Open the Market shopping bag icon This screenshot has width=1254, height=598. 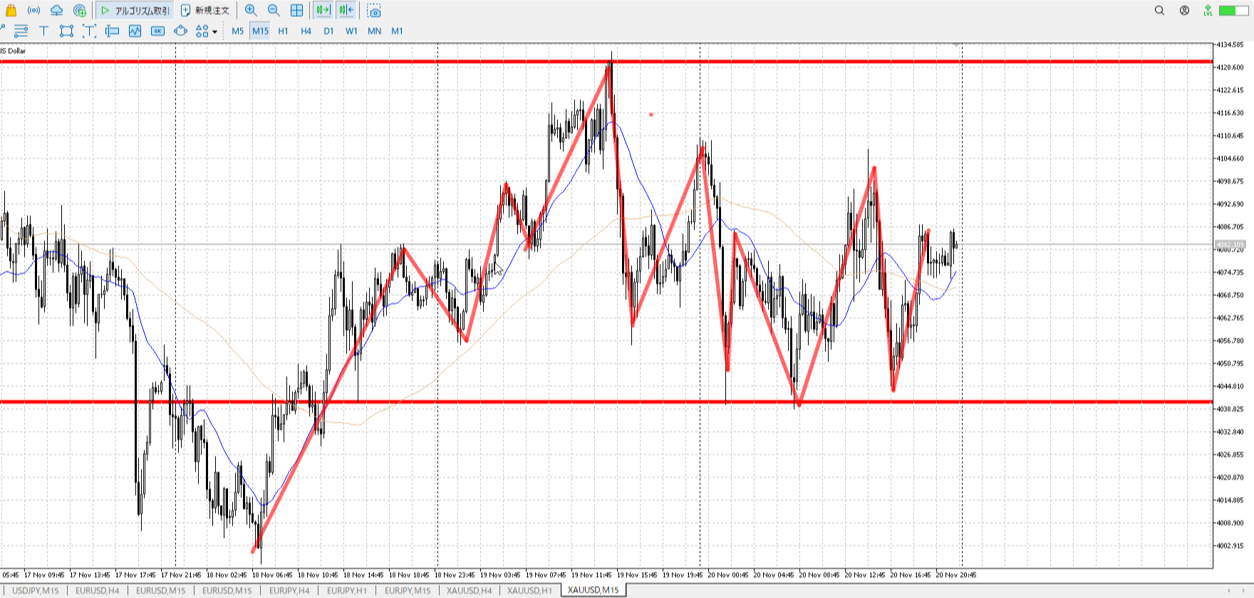(x=11, y=10)
